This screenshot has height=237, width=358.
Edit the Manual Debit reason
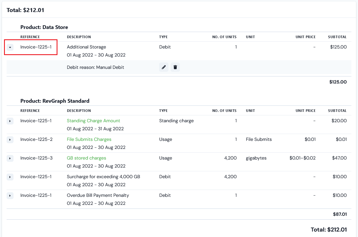click(x=163, y=67)
